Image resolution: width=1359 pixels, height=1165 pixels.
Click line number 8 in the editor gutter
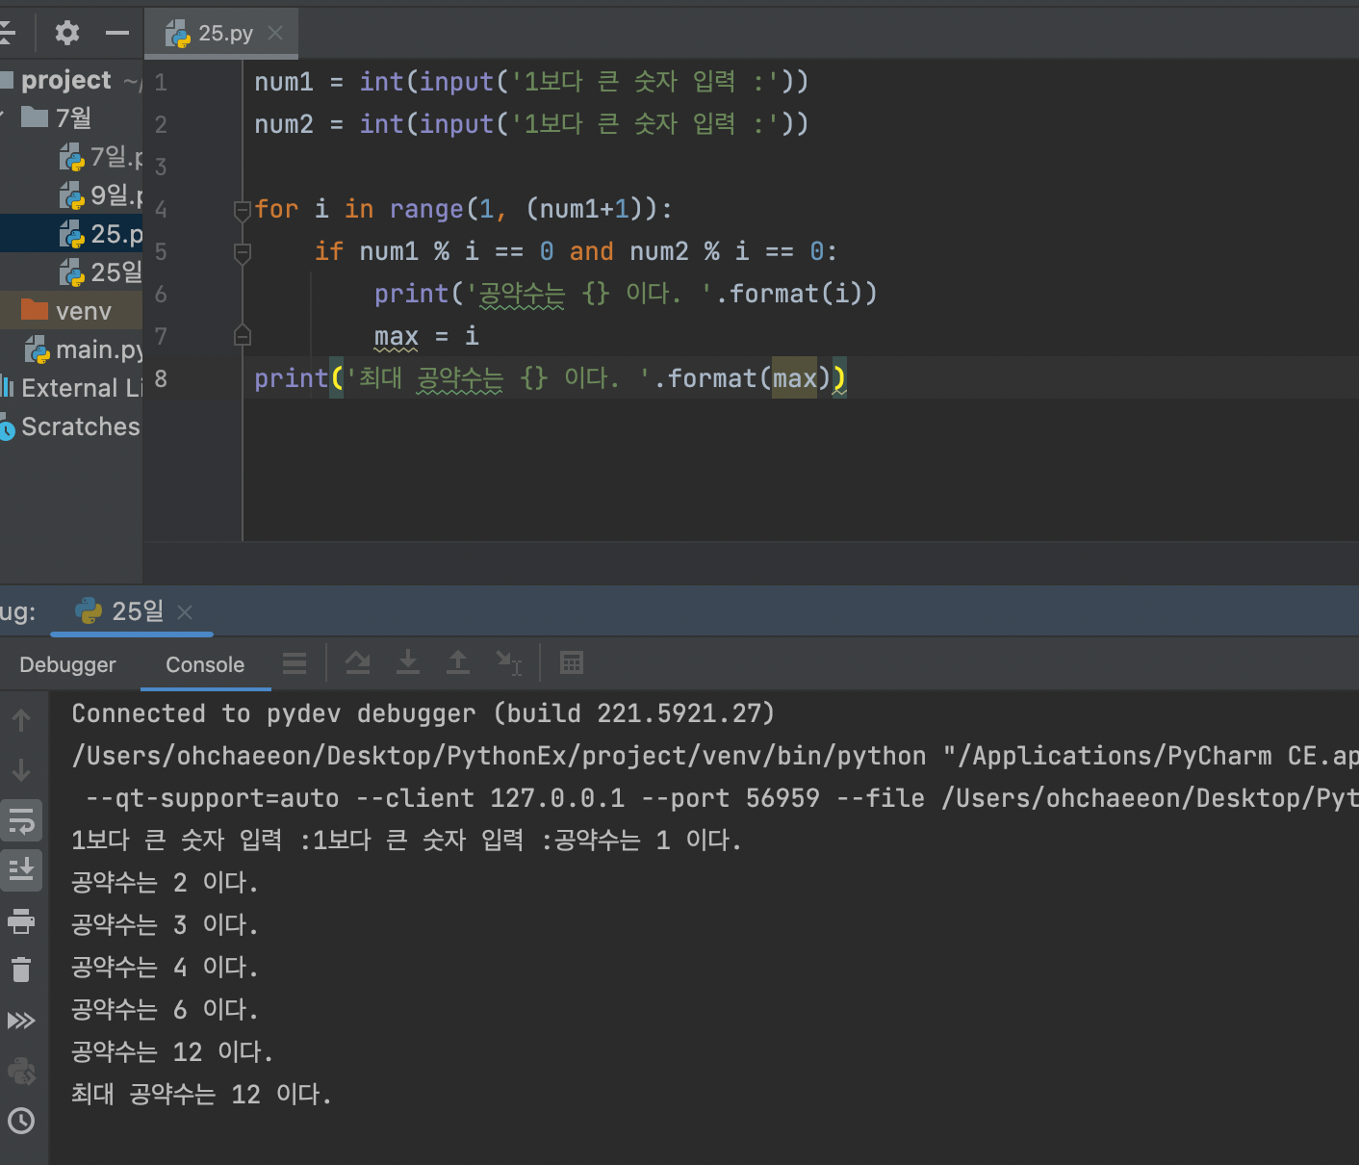(x=161, y=378)
